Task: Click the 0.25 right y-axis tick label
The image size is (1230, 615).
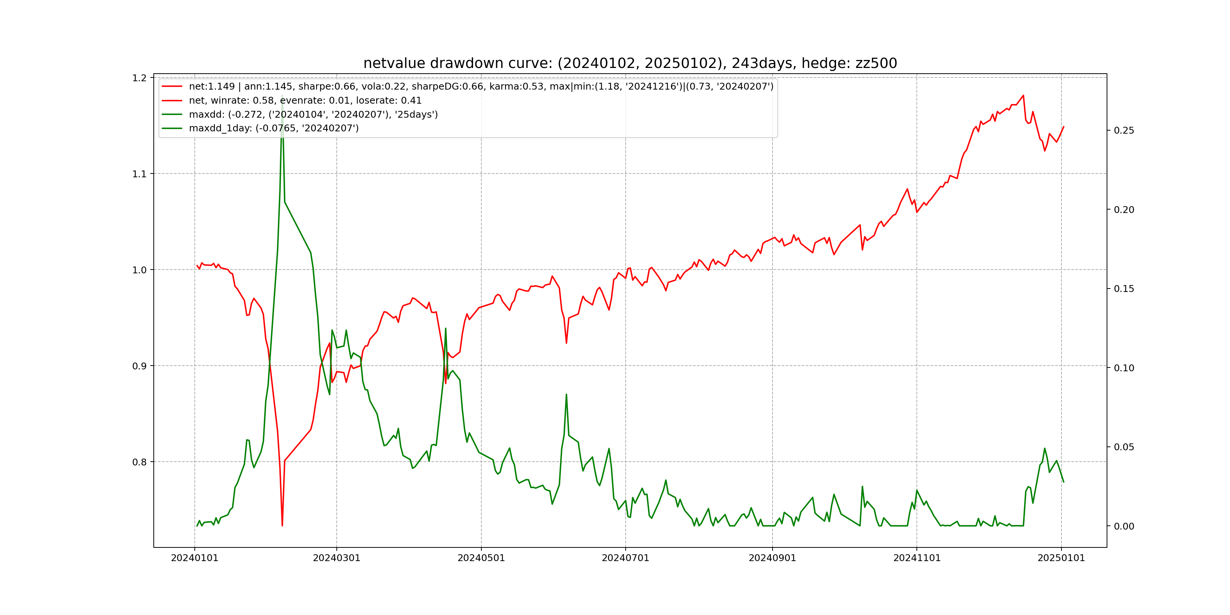Action: 1124,130
